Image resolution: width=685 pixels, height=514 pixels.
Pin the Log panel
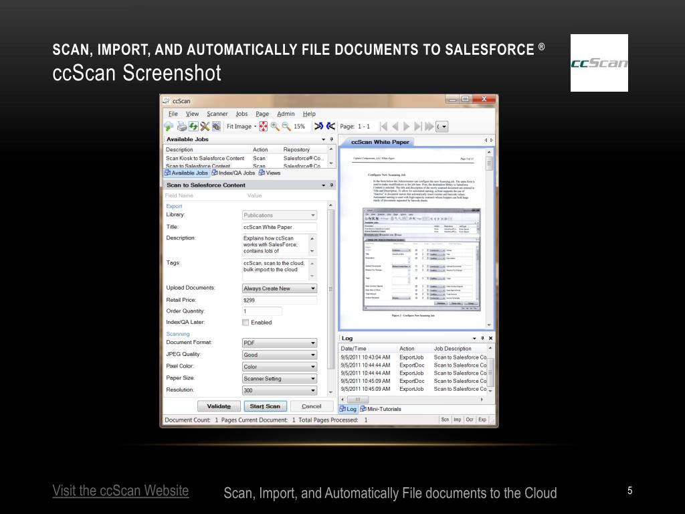(482, 338)
